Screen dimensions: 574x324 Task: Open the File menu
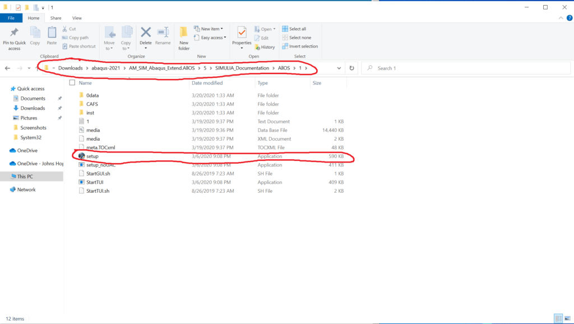click(11, 18)
